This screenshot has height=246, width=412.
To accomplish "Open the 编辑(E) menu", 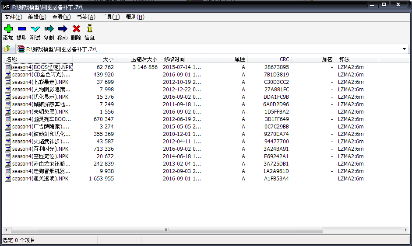I will [x=37, y=17].
